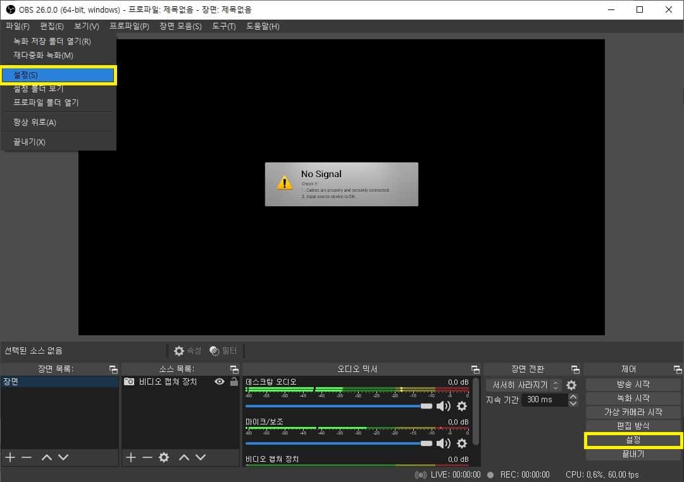Mute the desktop audio speaker
Viewport: 684px width, 482px height.
pos(444,406)
